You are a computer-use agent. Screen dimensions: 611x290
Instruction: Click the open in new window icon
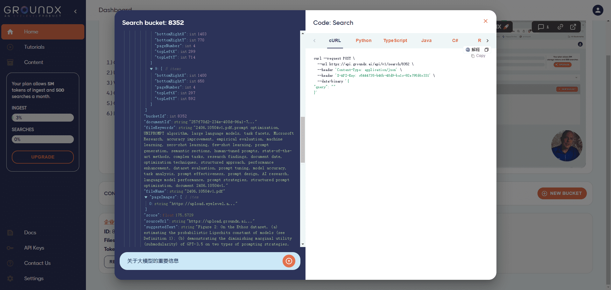click(x=573, y=27)
